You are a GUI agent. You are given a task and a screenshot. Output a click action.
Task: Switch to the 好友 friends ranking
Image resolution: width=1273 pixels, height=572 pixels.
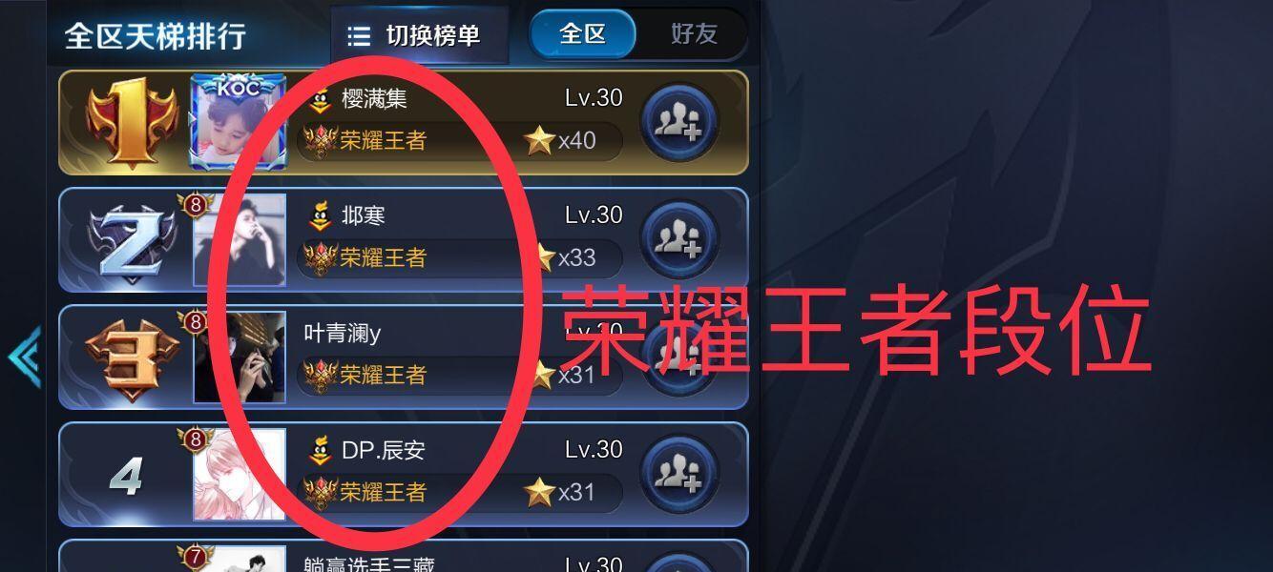pos(694,34)
